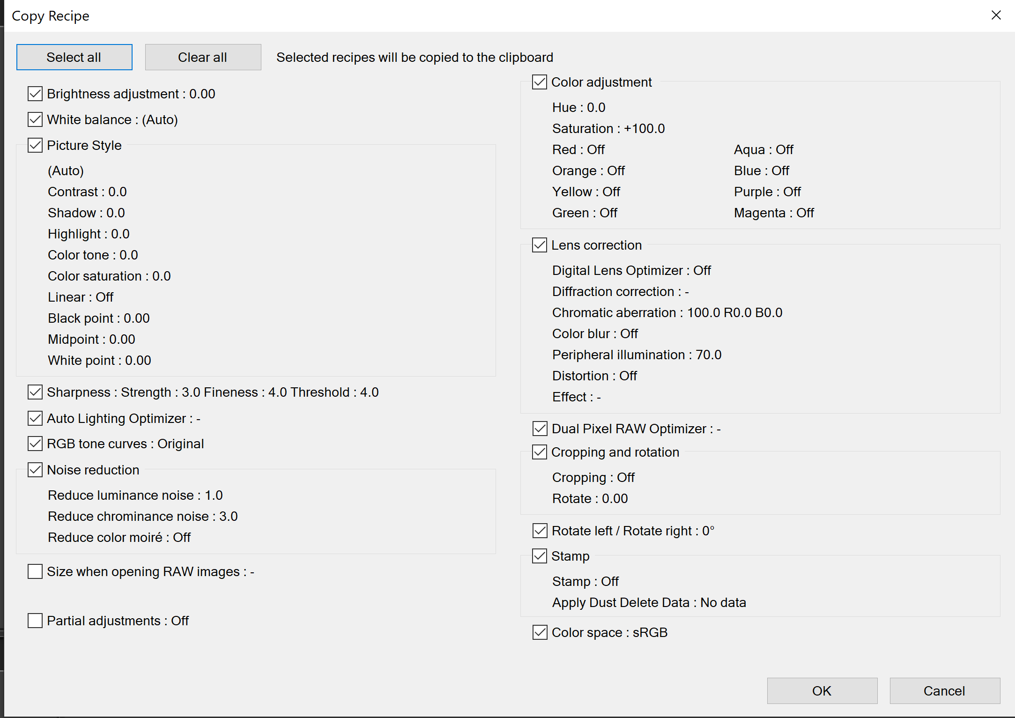Uncheck the Sharpness recipe checkbox
The width and height of the screenshot is (1015, 718).
tap(35, 392)
